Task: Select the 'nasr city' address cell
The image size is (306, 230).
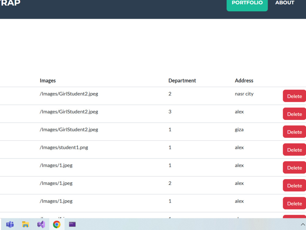Action: coord(244,94)
